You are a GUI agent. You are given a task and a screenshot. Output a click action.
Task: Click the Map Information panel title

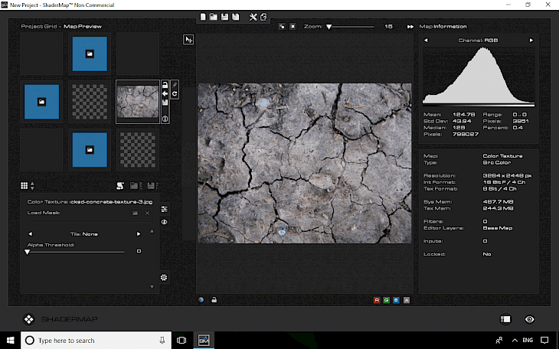point(443,26)
